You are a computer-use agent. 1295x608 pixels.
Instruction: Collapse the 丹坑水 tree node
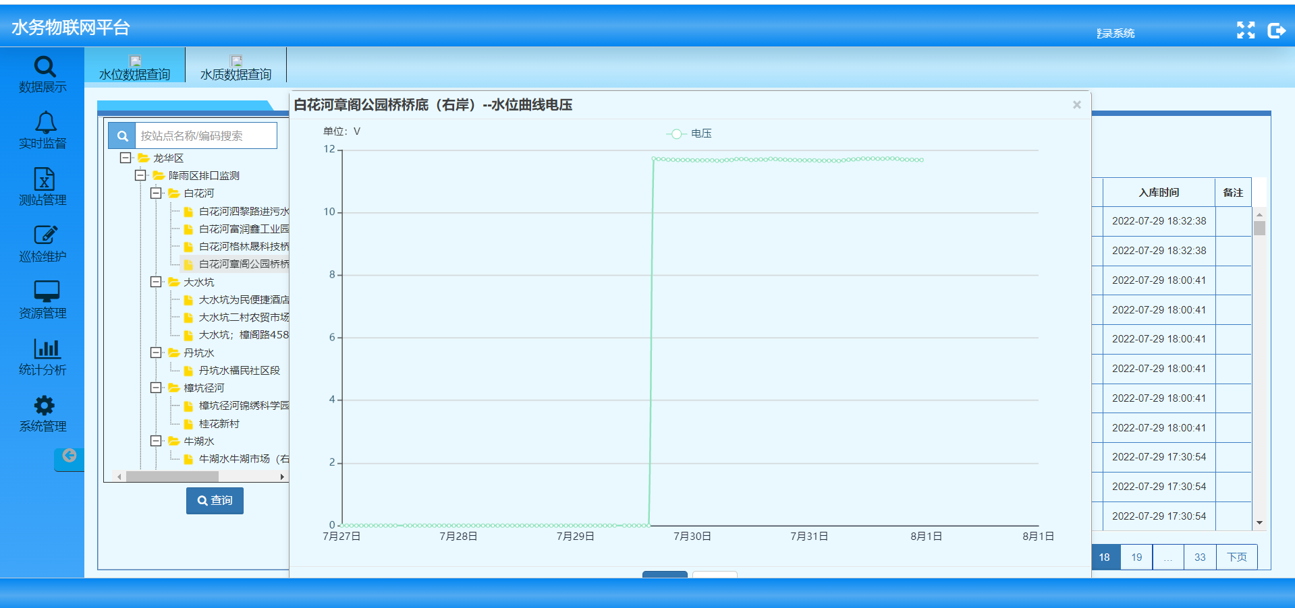(156, 353)
